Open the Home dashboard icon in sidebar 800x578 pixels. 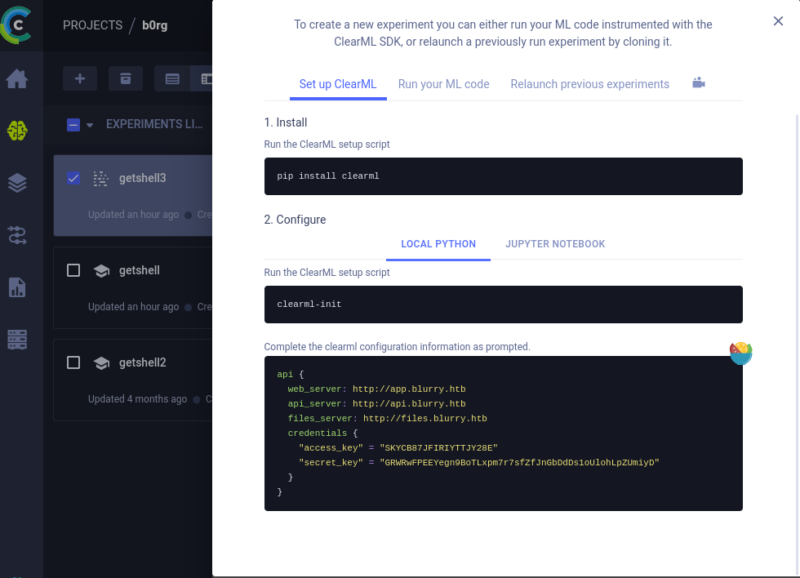(17, 79)
